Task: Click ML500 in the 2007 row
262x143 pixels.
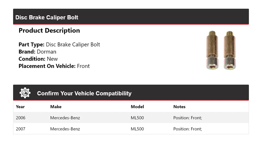Action: click(137, 129)
